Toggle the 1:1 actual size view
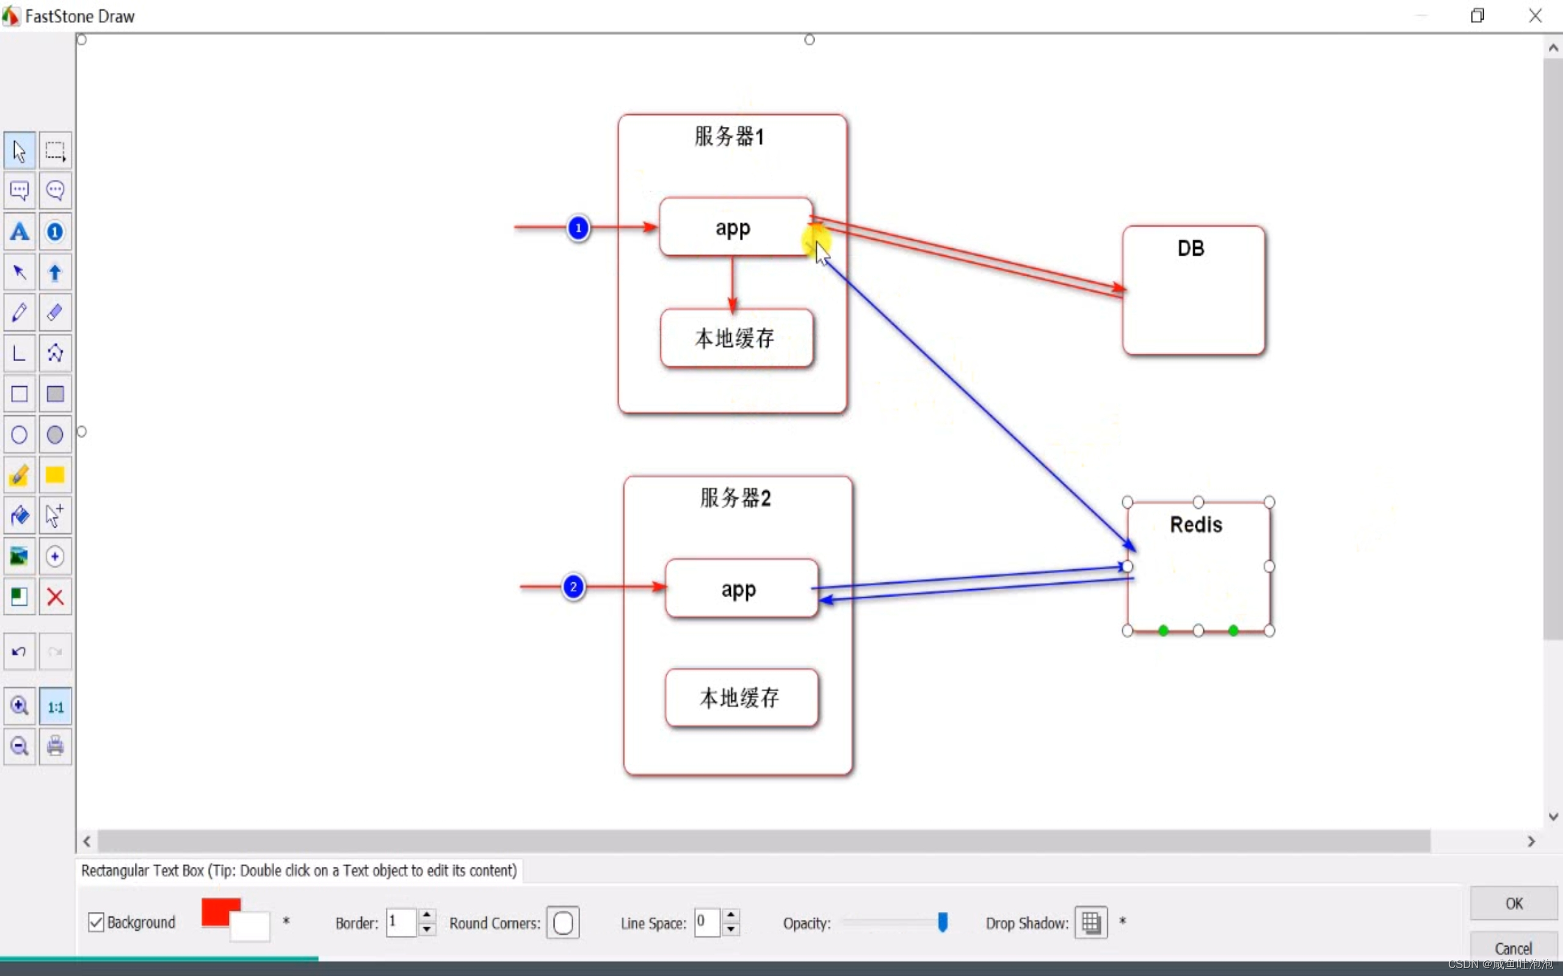The image size is (1563, 976). coord(55,706)
